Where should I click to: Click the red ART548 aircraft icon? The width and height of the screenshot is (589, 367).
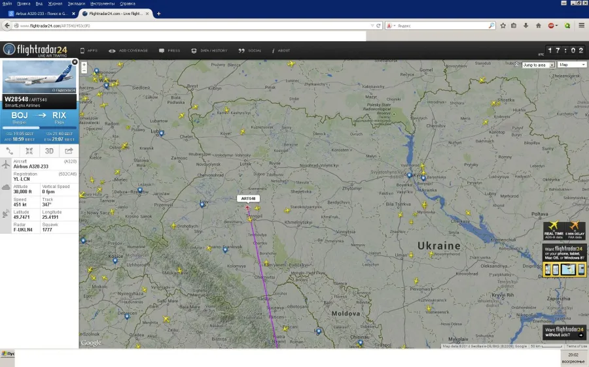247,207
